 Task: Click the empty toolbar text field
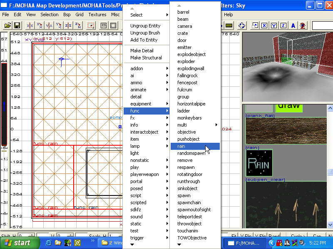coord(322,25)
